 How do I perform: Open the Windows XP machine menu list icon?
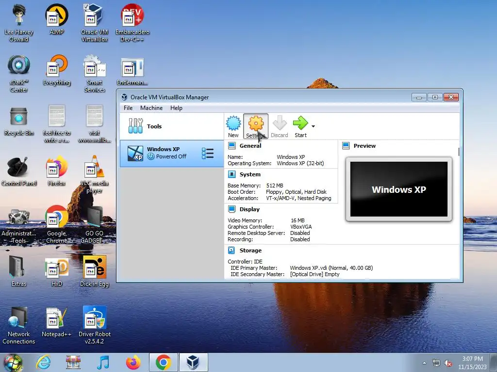208,154
